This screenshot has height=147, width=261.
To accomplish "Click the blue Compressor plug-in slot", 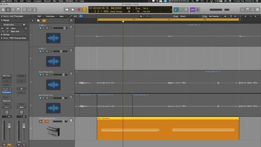I will coord(7,92).
